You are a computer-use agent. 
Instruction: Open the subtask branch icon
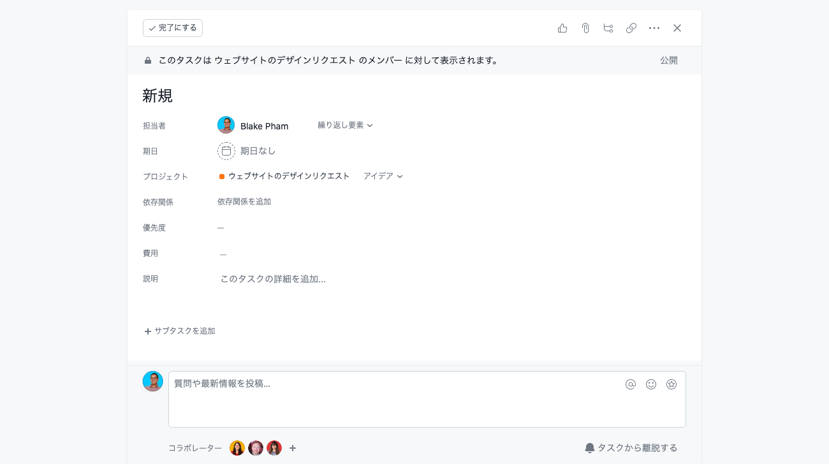click(608, 28)
